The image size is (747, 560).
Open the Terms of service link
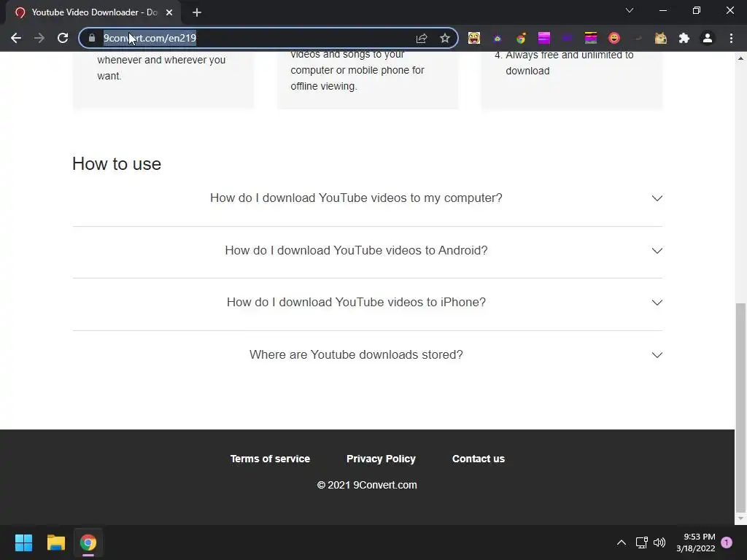(270, 459)
